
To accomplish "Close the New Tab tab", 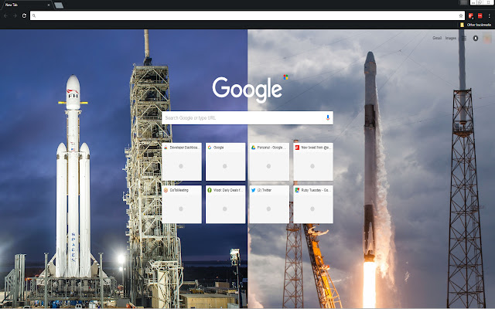I will pos(49,5).
